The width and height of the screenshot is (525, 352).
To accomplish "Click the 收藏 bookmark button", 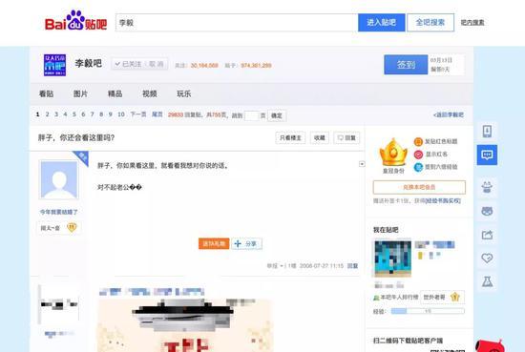I will 320,138.
